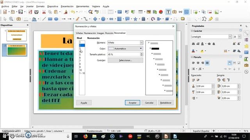Click the Spelling check Abc icon
250x140 pixels.
pos(96,12)
